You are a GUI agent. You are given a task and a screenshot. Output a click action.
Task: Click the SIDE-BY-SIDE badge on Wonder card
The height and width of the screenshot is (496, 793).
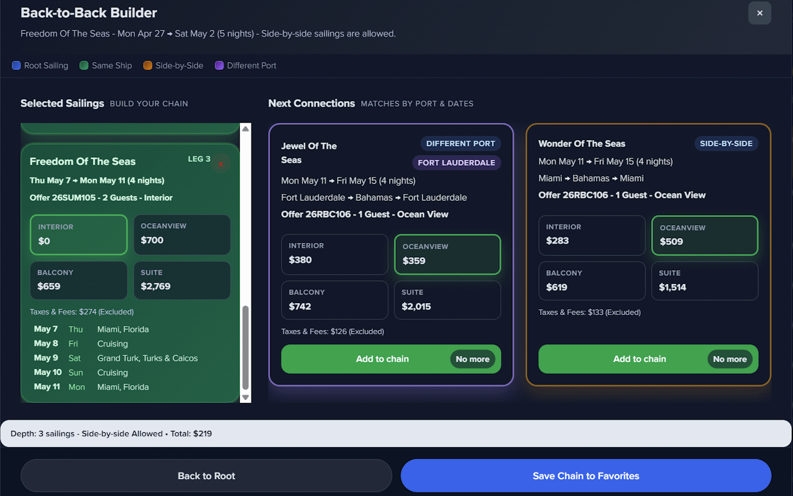[726, 143]
